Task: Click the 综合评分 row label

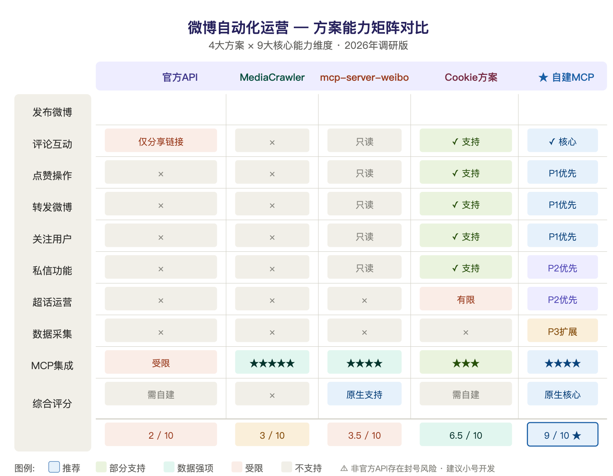Action: tap(52, 404)
